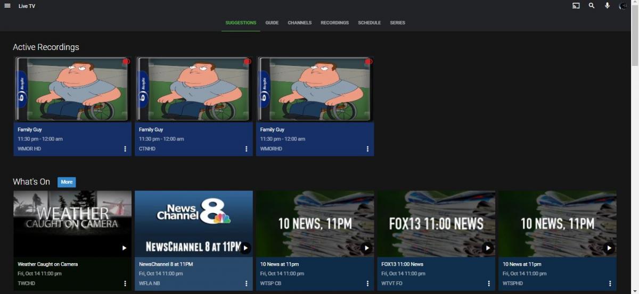Open options menu for WMORHD recording
639x294 pixels.
tap(367, 149)
